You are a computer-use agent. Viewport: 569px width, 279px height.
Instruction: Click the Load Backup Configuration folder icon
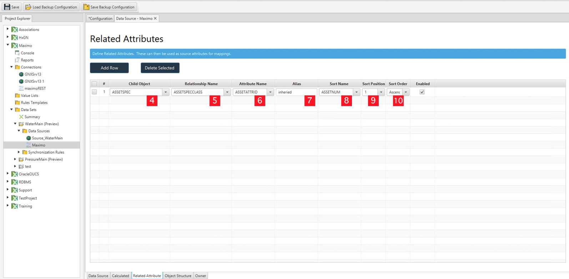pos(28,7)
